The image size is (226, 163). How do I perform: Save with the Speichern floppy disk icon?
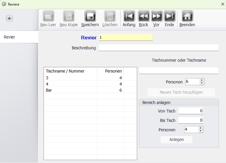click(90, 16)
